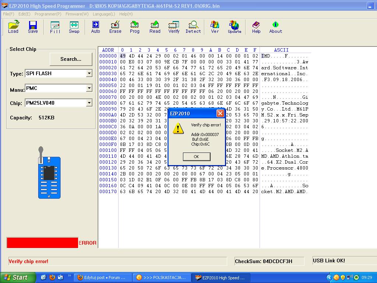Open the Programmer(P) menu
The image size is (377, 283).
[48, 14]
